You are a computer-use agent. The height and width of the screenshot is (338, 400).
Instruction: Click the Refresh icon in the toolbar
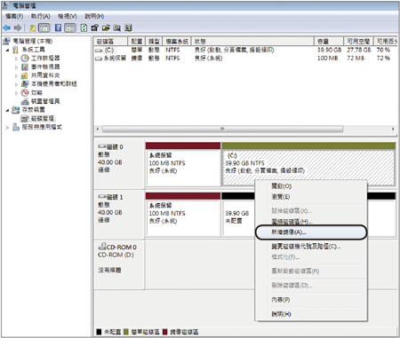(84, 28)
